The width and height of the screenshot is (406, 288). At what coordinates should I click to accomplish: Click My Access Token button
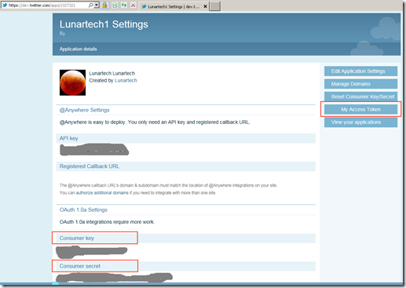click(360, 109)
